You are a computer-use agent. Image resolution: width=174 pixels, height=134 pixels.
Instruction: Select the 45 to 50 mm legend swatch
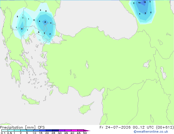click(x=81, y=130)
